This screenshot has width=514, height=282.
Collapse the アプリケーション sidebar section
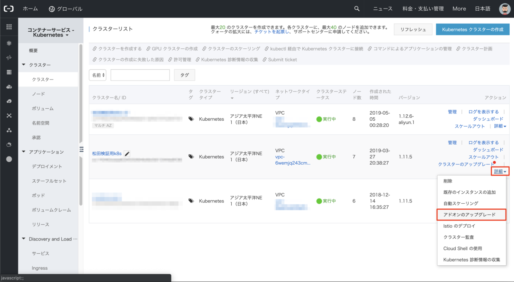(24, 152)
